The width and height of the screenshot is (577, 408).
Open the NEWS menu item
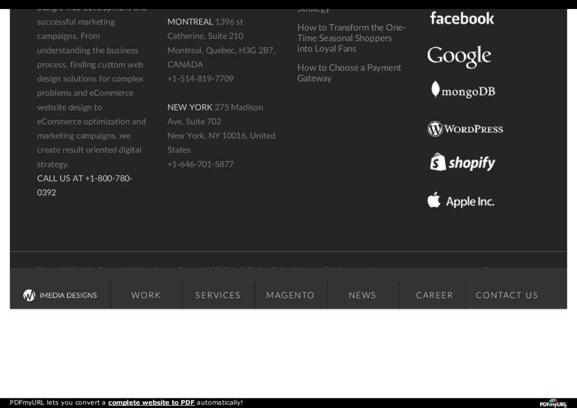(x=362, y=295)
